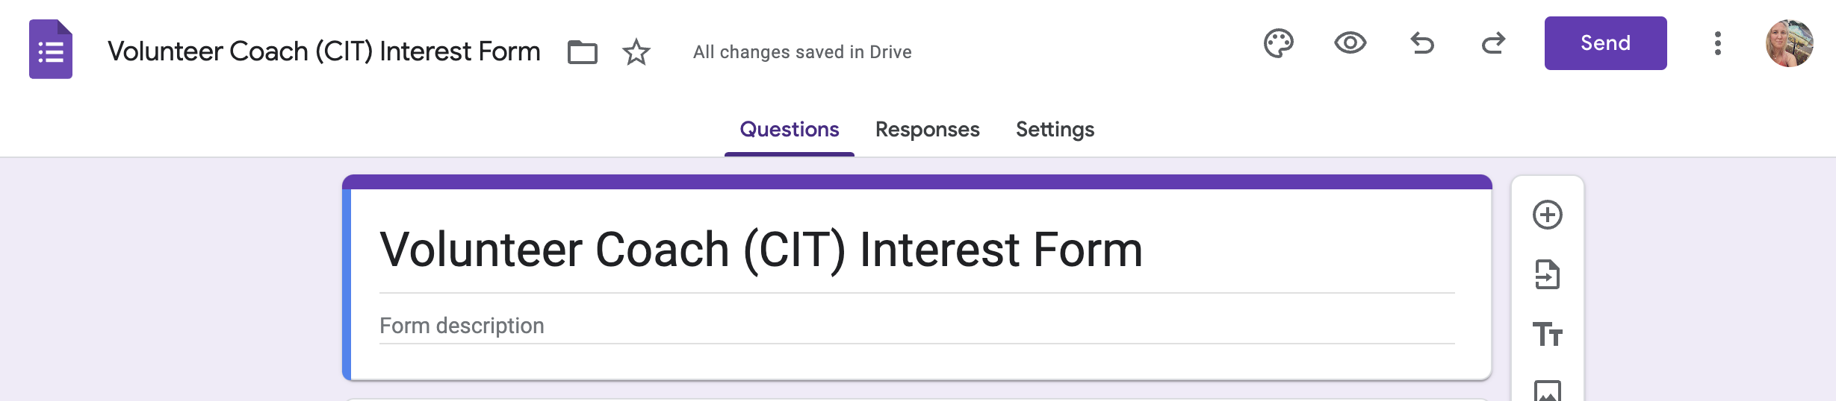Click the move to folder icon
1836x401 pixels.
(583, 52)
